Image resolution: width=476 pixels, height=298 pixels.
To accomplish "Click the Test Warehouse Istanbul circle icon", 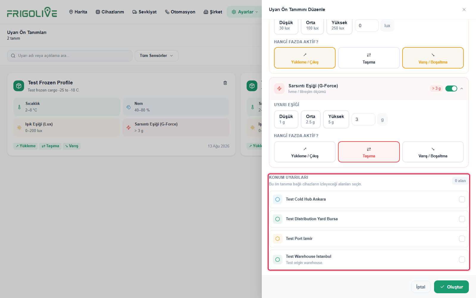I will [278, 260].
